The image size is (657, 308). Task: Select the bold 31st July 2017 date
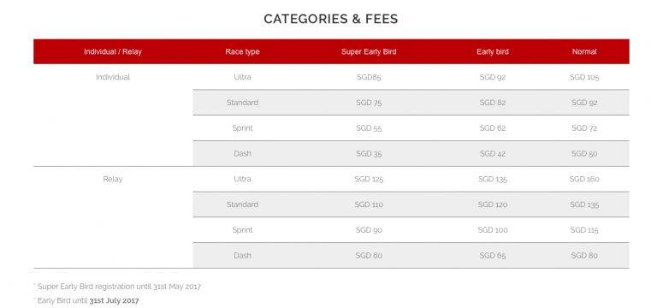pos(114,301)
